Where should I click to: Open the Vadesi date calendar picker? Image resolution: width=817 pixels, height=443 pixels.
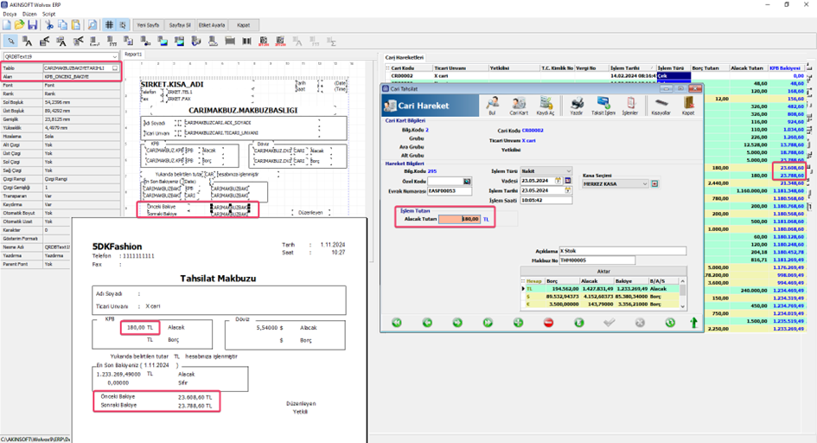point(558,181)
